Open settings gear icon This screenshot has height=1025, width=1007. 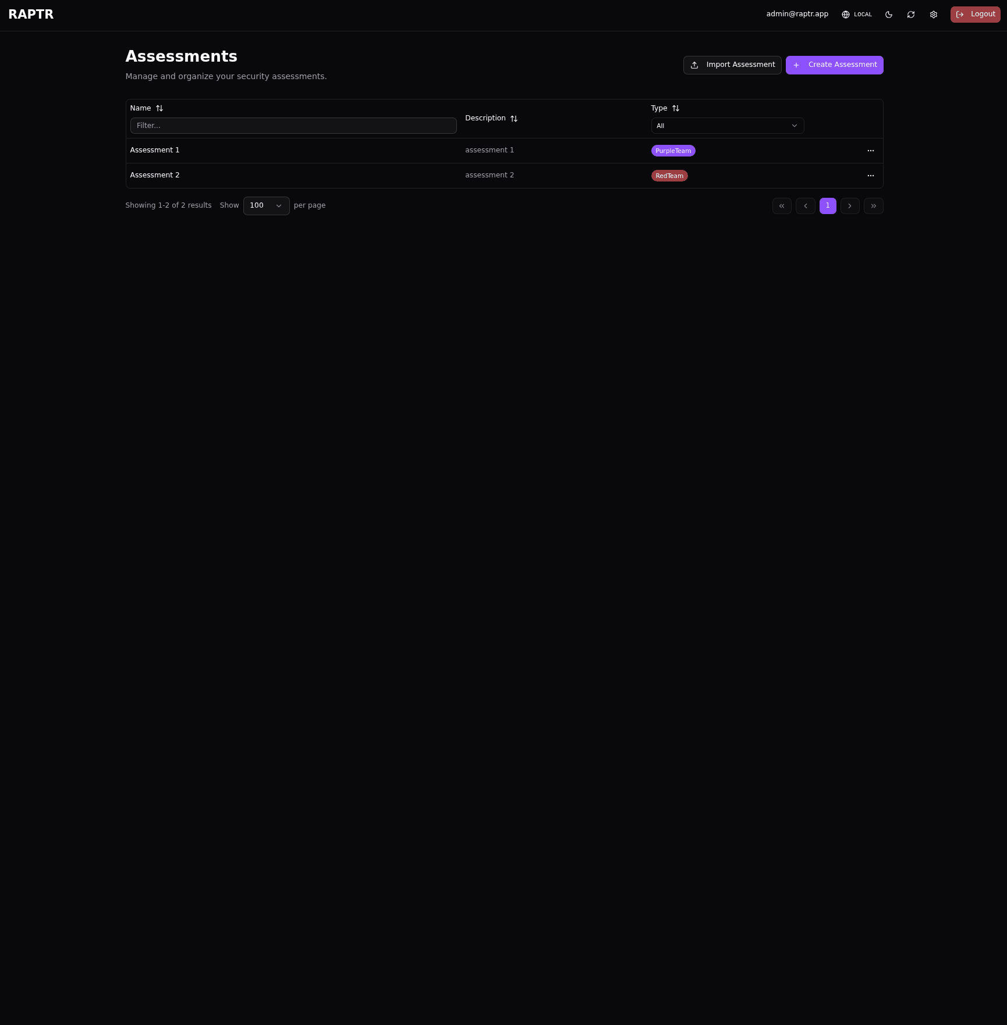click(934, 15)
